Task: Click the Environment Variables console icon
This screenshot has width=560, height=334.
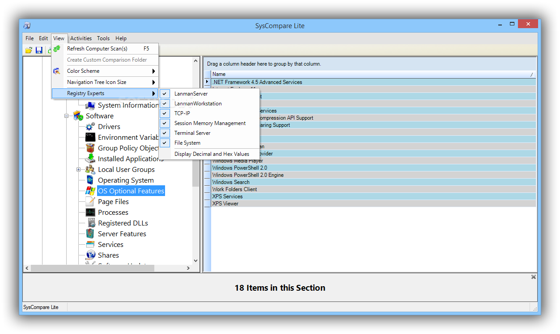Action: tap(90, 138)
